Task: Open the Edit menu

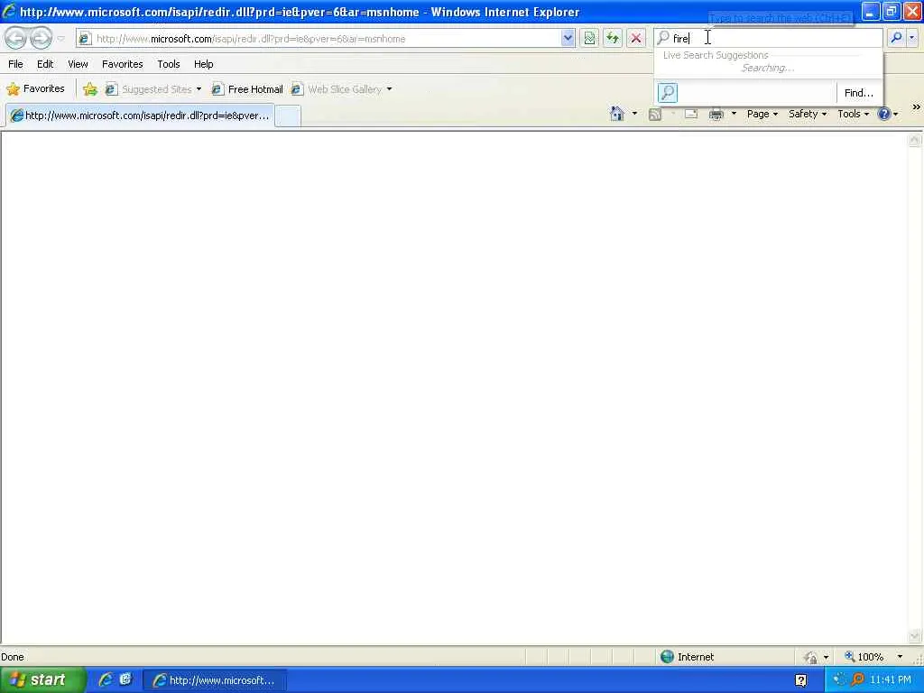Action: tap(45, 64)
